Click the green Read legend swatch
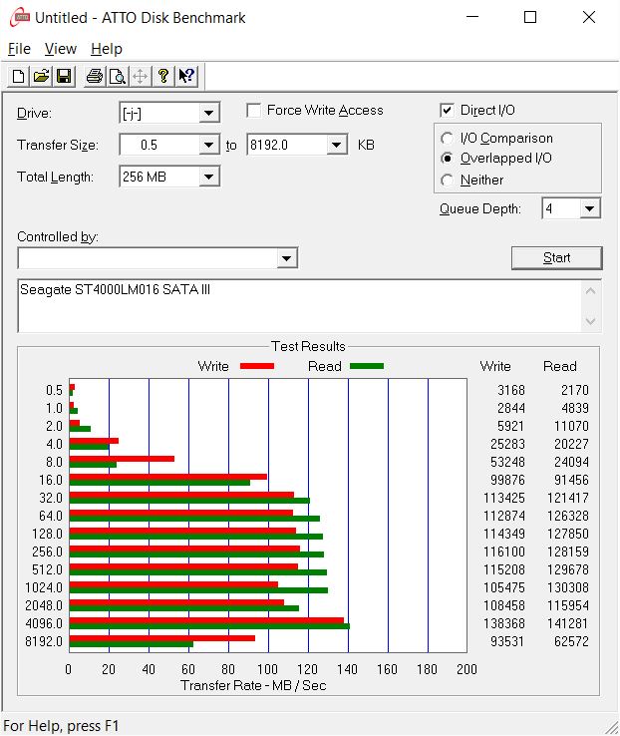The height and width of the screenshot is (736, 620). [x=367, y=366]
